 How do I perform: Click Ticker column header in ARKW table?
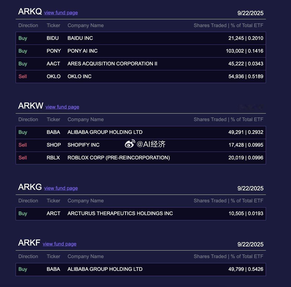[x=53, y=119]
